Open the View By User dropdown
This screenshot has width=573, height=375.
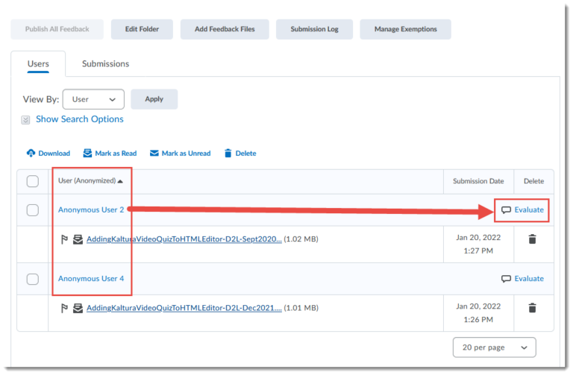93,99
